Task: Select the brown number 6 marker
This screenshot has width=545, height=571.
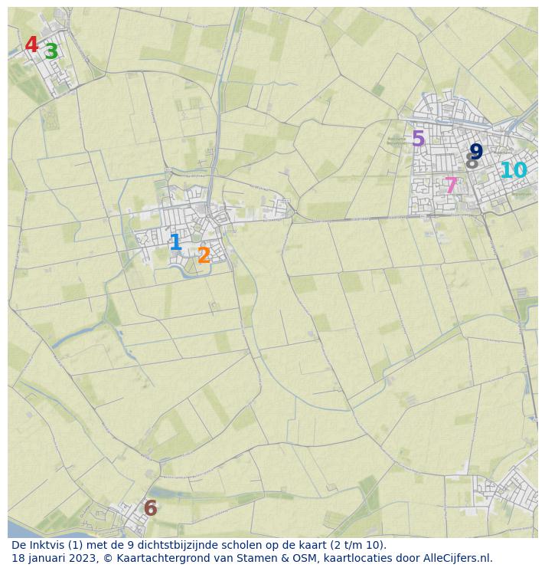Action: [150, 509]
